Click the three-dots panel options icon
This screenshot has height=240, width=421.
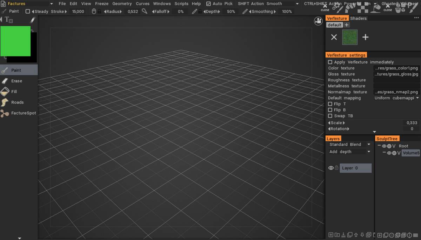point(417,18)
